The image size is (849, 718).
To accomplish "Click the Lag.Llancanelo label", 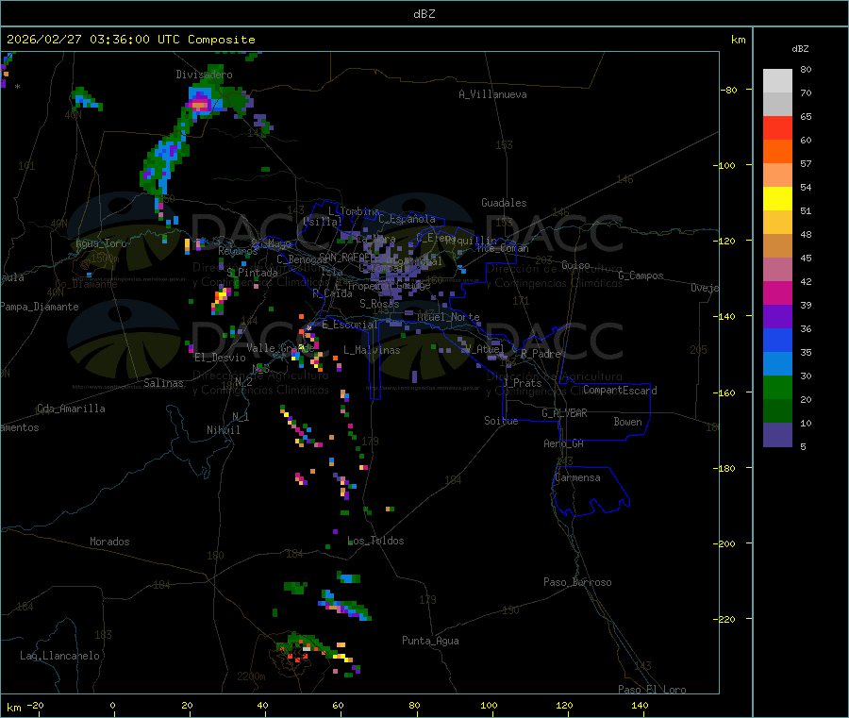I will pos(59,656).
